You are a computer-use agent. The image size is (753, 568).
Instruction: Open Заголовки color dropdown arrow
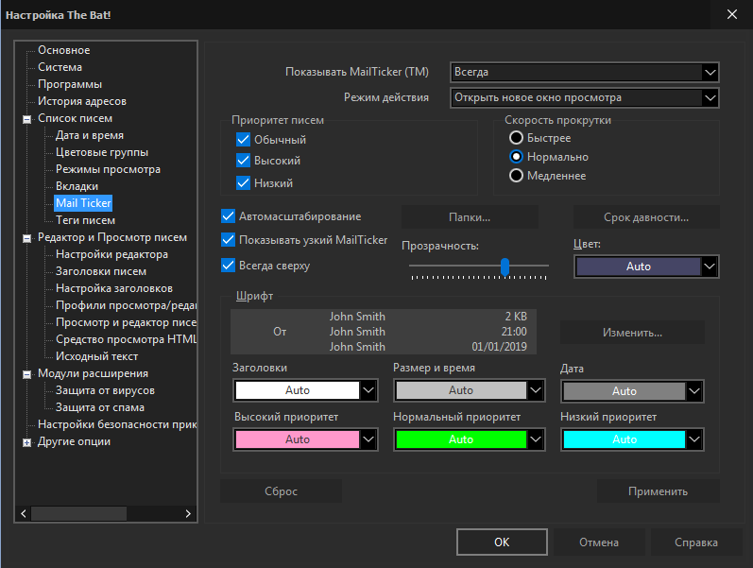(368, 390)
